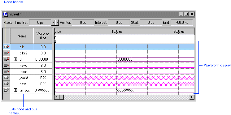The image size is (231, 115).
Task: Click the newt input node handle icon
Action: (6, 66)
